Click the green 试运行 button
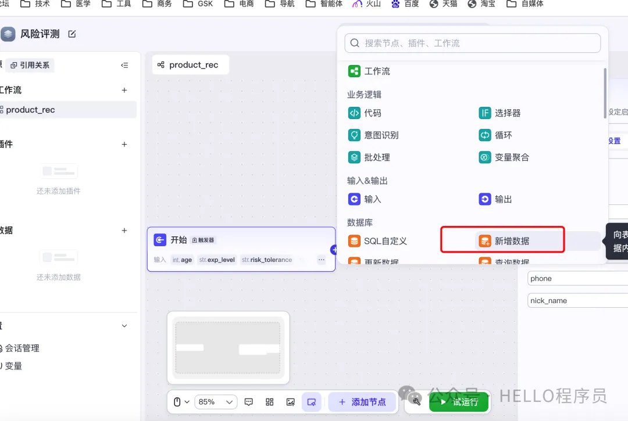 459,402
